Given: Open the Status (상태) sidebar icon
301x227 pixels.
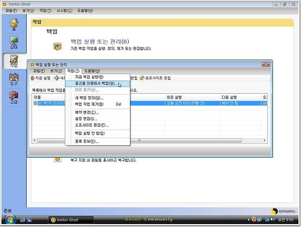Looking at the screenshot, I should 14,43.
